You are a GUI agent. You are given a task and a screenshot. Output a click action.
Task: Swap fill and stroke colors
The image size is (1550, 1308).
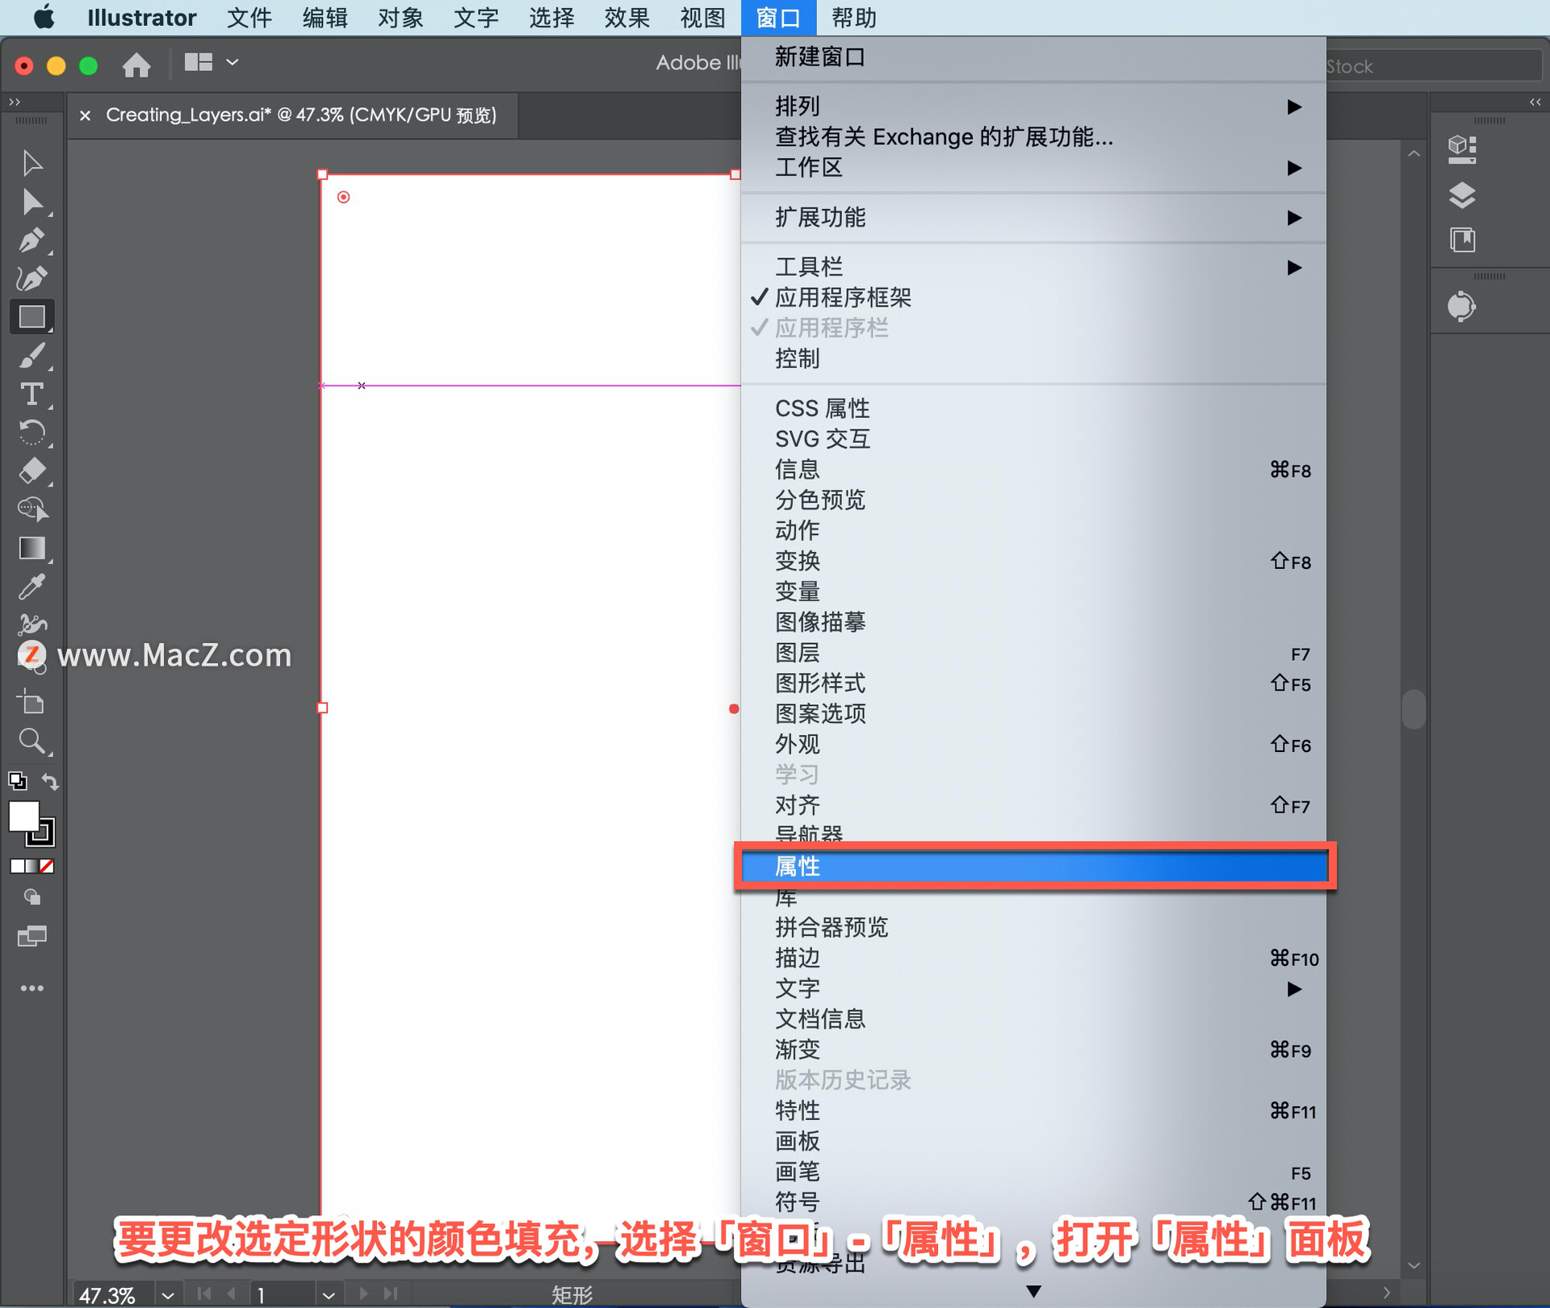[50, 781]
